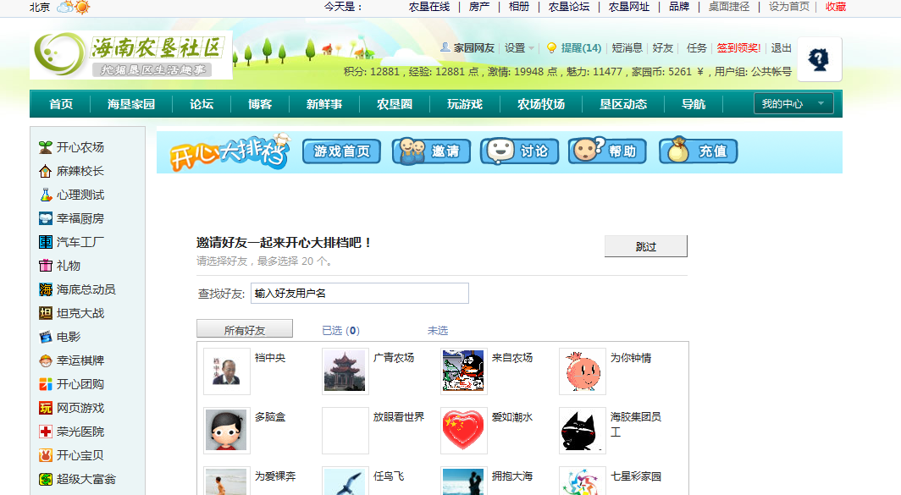Select friend 海胶集团员工 black cat avatar

[583, 431]
